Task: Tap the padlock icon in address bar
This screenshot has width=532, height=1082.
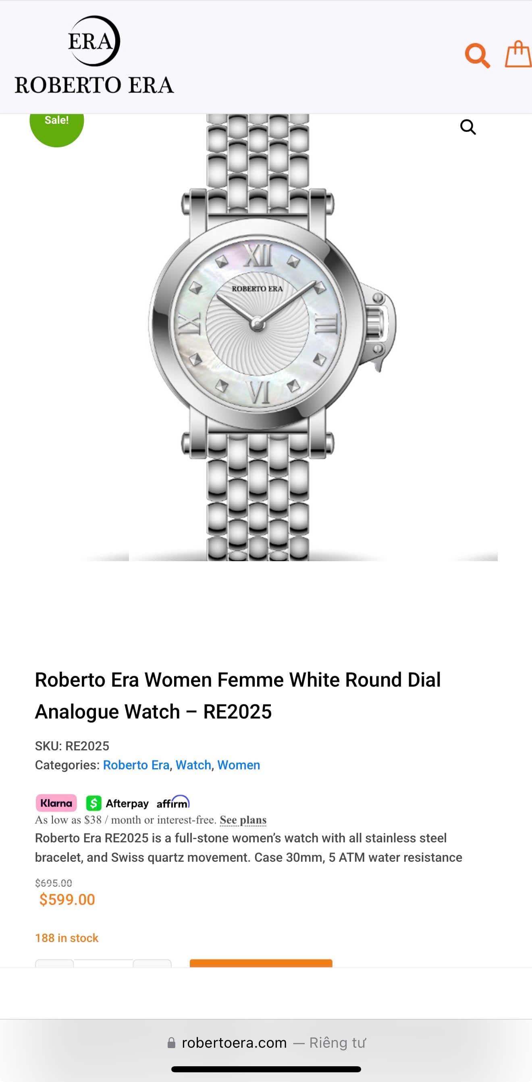Action: pos(171,1042)
